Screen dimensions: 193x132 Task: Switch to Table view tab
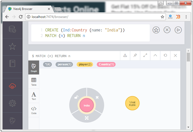point(34,81)
